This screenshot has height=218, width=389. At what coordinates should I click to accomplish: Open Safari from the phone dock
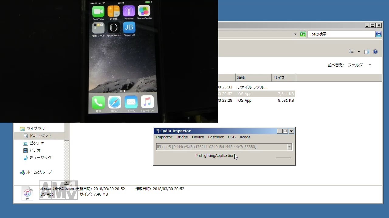[115, 102]
